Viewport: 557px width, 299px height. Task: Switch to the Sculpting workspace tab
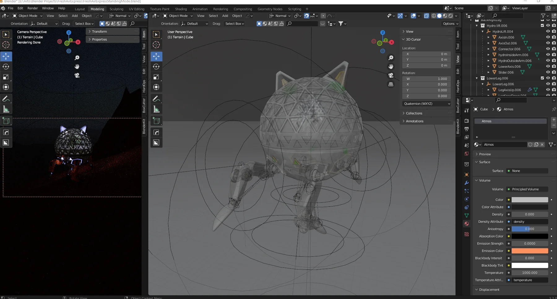[x=116, y=9]
